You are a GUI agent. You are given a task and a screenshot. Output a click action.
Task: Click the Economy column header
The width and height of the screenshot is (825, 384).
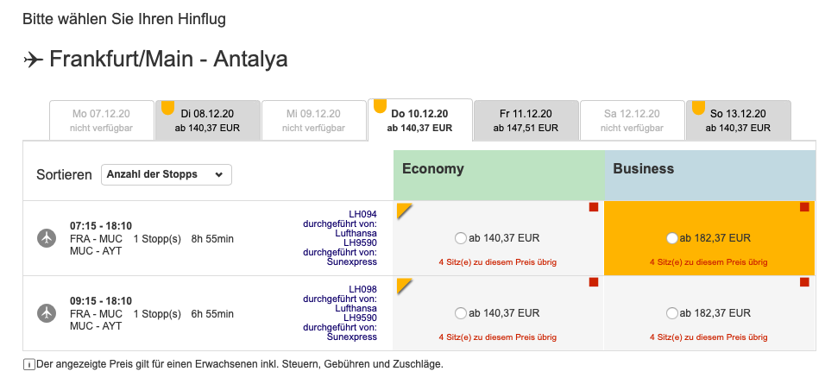499,169
